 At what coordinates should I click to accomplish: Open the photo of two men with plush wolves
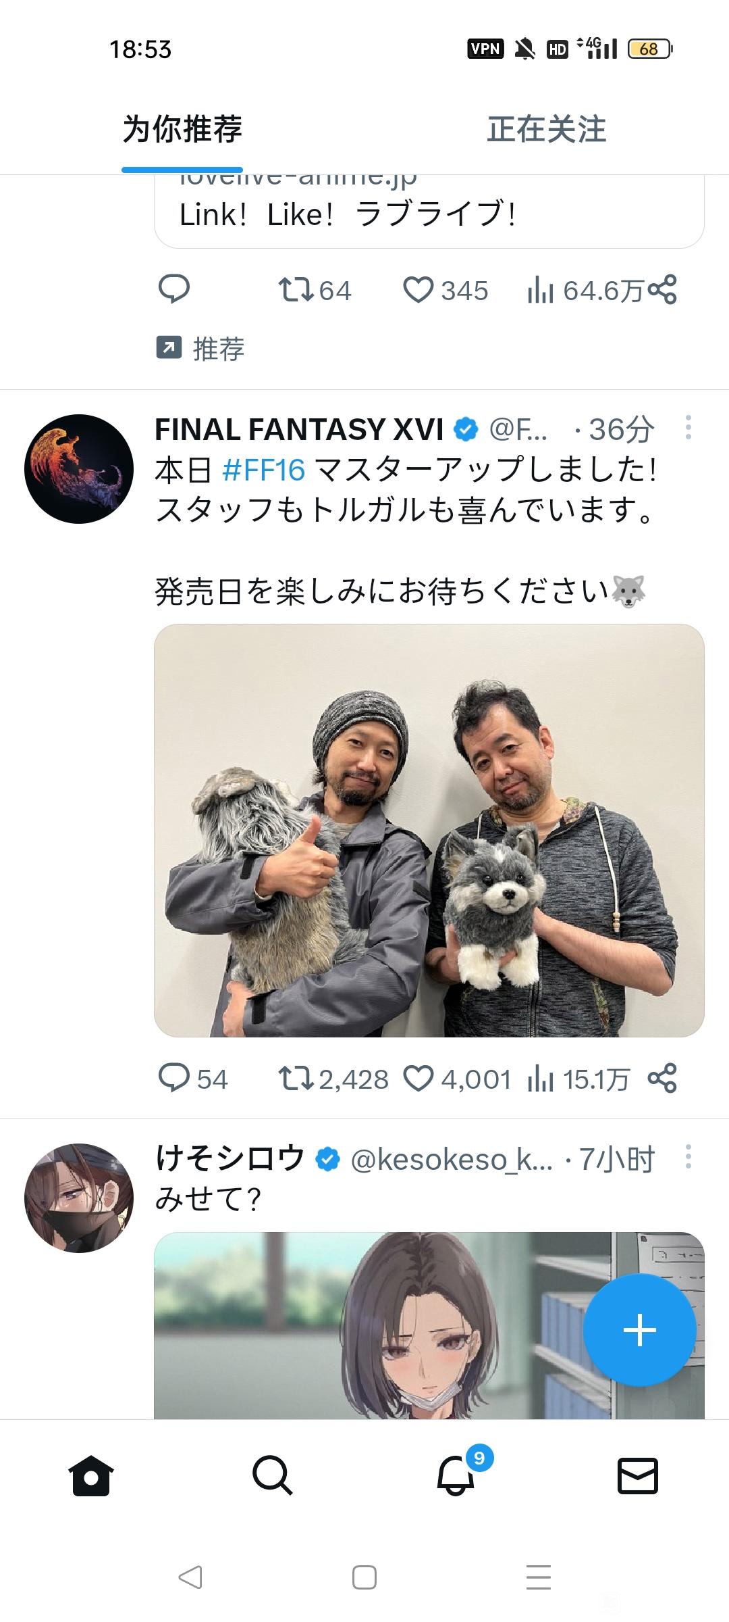coord(429,831)
